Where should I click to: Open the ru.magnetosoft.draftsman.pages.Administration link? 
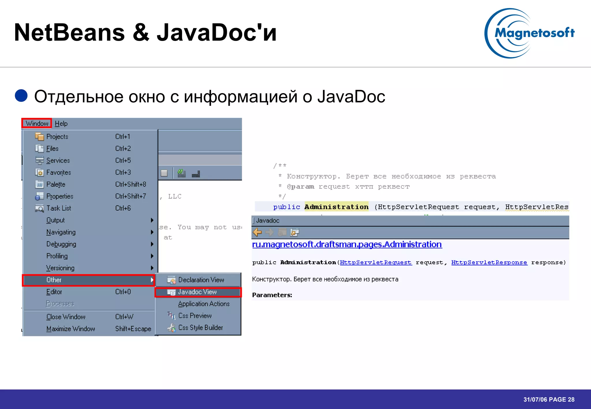pyautogui.click(x=347, y=244)
